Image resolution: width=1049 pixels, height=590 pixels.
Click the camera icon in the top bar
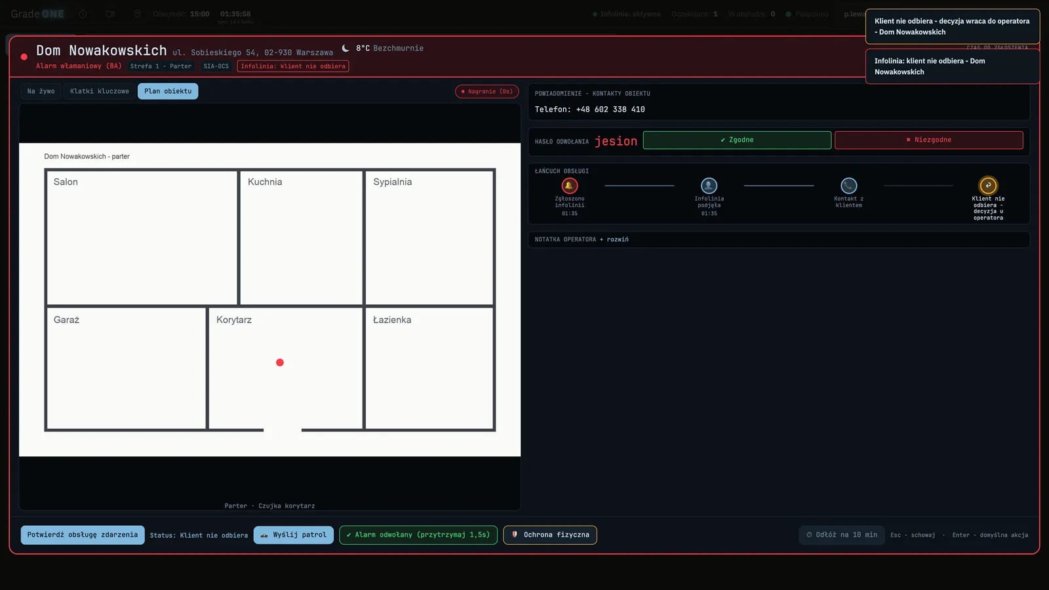click(x=110, y=14)
